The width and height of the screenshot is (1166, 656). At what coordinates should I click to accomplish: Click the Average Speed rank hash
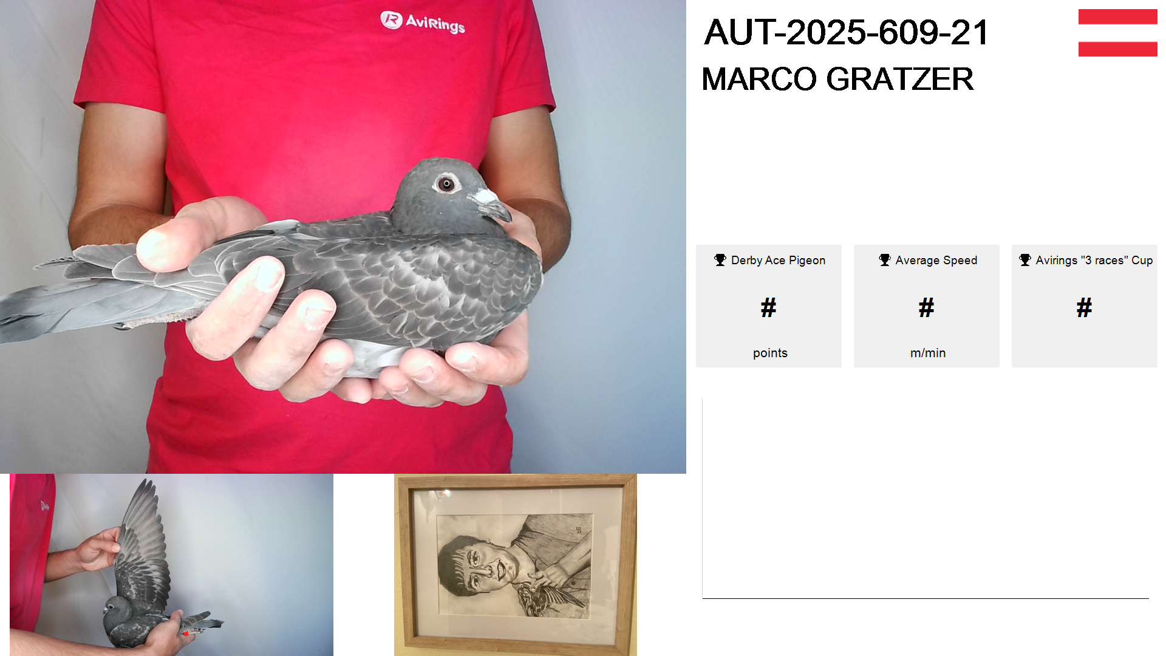927,308
